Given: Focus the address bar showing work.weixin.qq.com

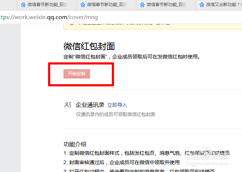Looking at the screenshot, I should tap(121, 17).
